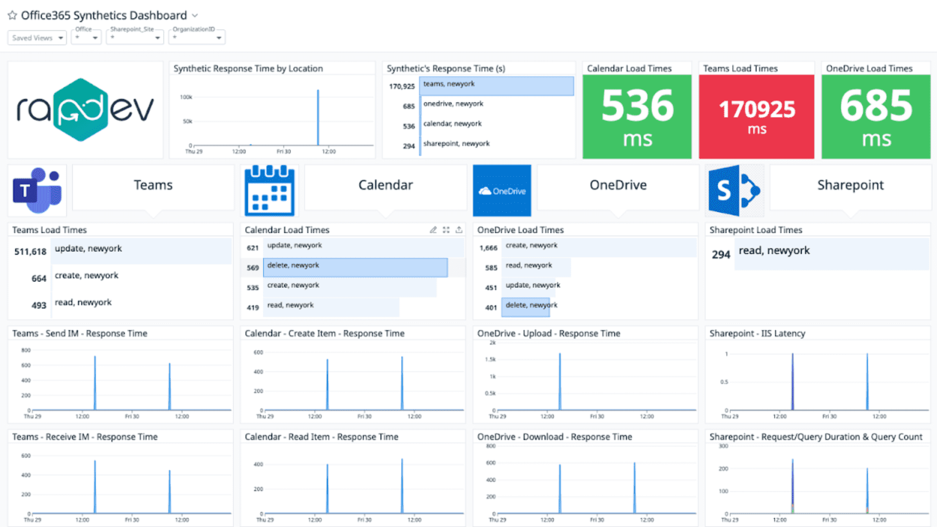
Task: Click the Synthetic's Response Time (s) title
Action: pos(446,68)
